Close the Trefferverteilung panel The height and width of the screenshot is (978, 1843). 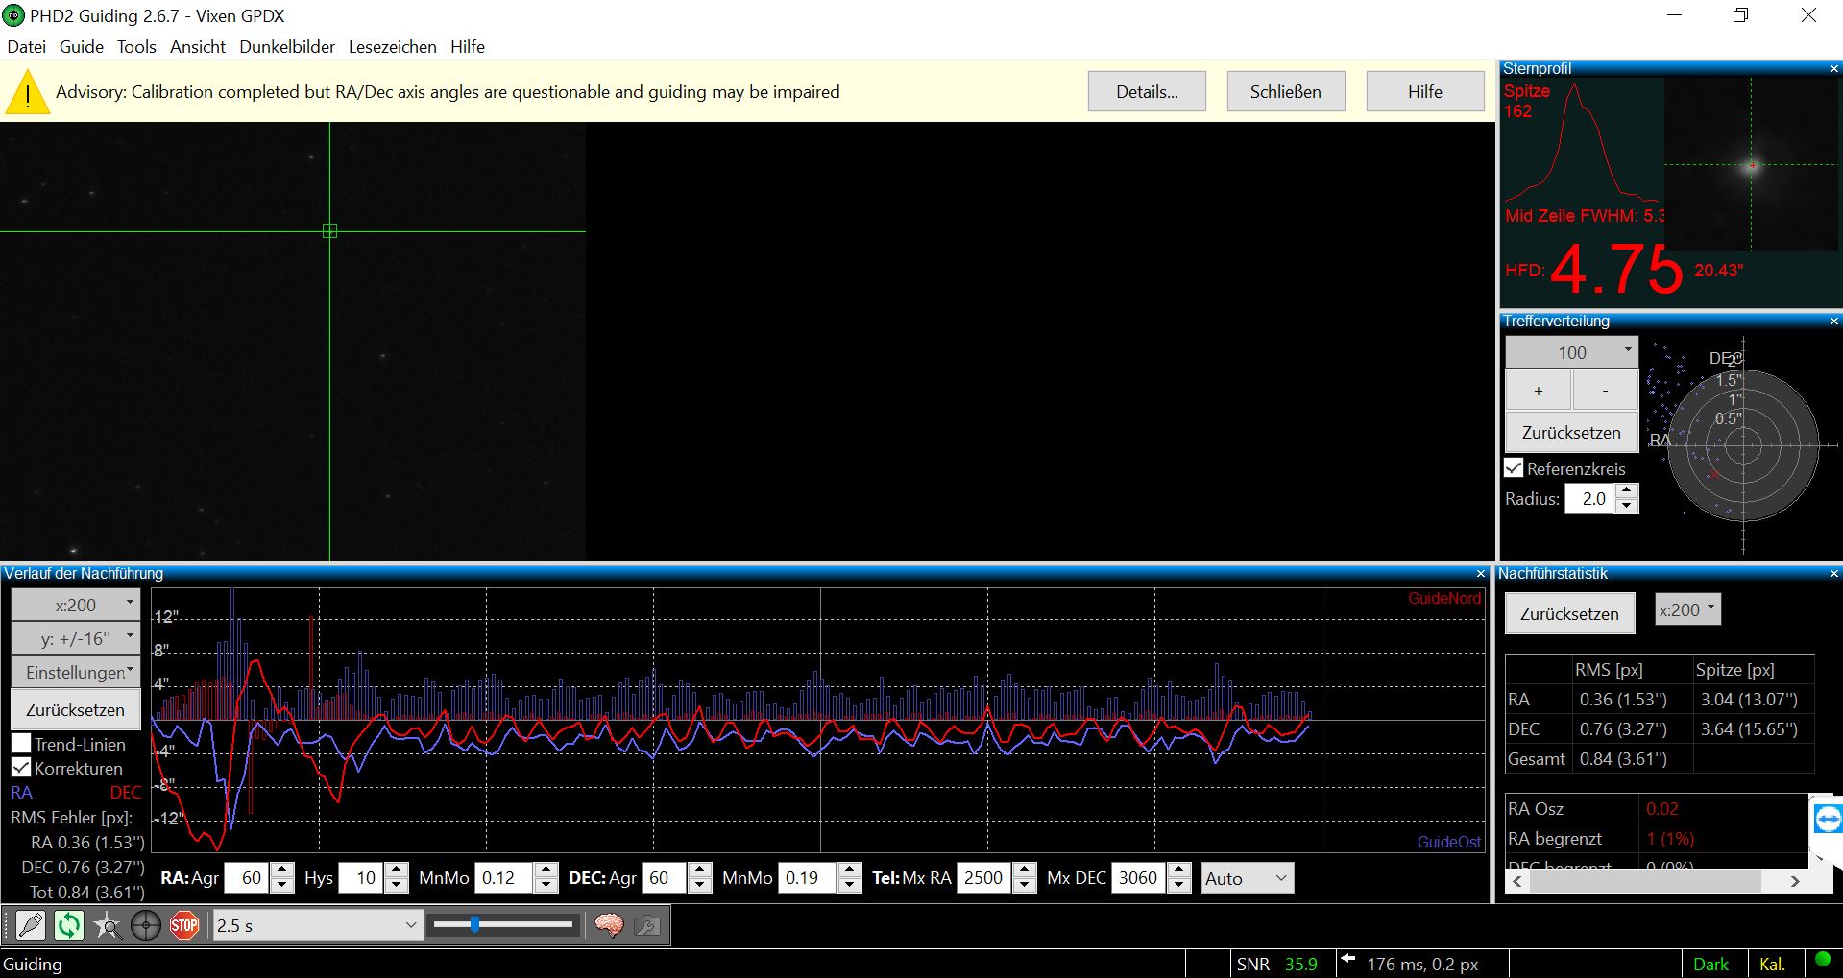1833,322
